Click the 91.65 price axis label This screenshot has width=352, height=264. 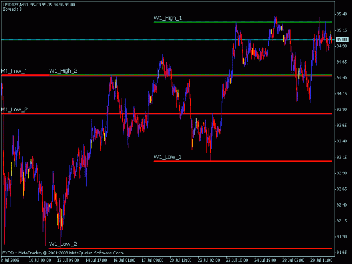[342, 253]
